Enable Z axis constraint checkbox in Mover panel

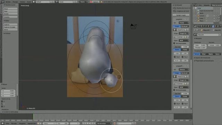coord(2,107)
